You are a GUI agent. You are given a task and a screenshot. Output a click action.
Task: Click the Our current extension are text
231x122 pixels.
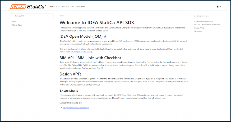pyautogui.click(x=71, y=103)
